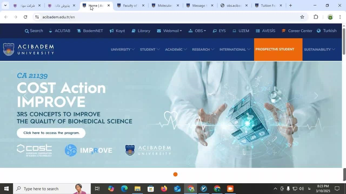The width and height of the screenshot is (346, 194).
Task: Switch site language to Turkish
Action: 327,31
